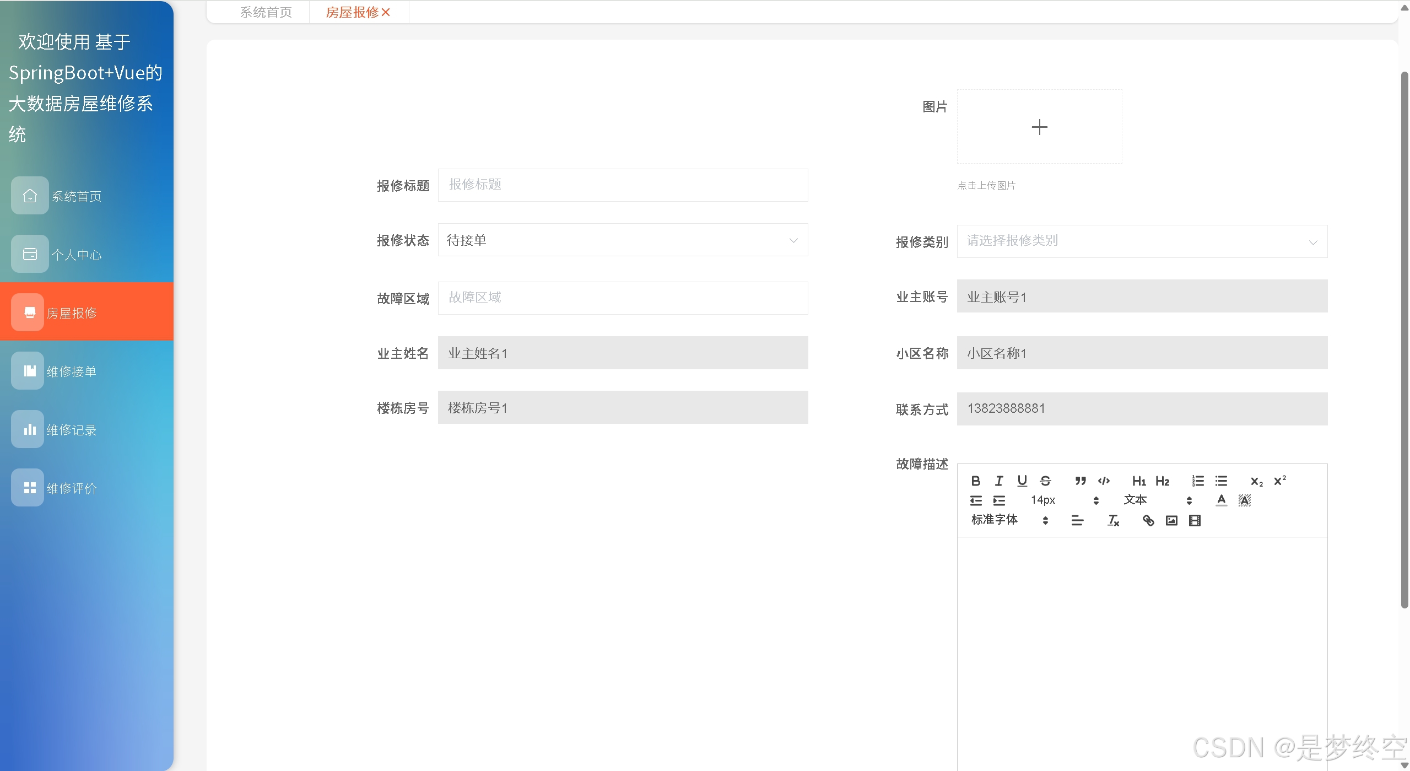Toggle bold formatting in editor toolbar
The image size is (1410, 771).
[975, 481]
